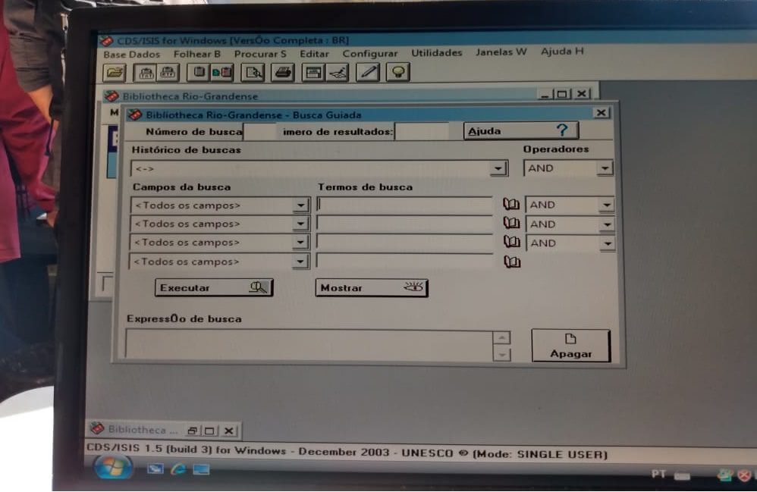
Task: Expand third Todos os campos field dropdown
Action: [300, 242]
